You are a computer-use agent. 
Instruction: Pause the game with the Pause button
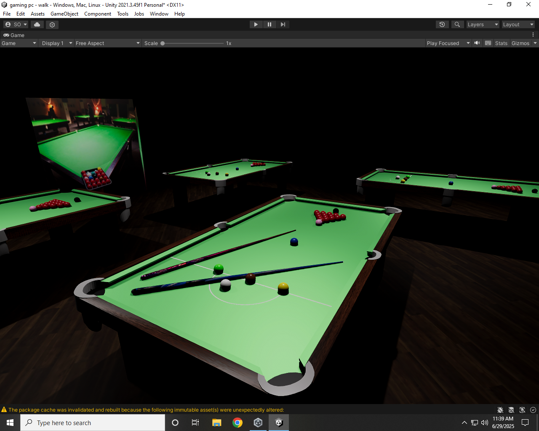(269, 24)
